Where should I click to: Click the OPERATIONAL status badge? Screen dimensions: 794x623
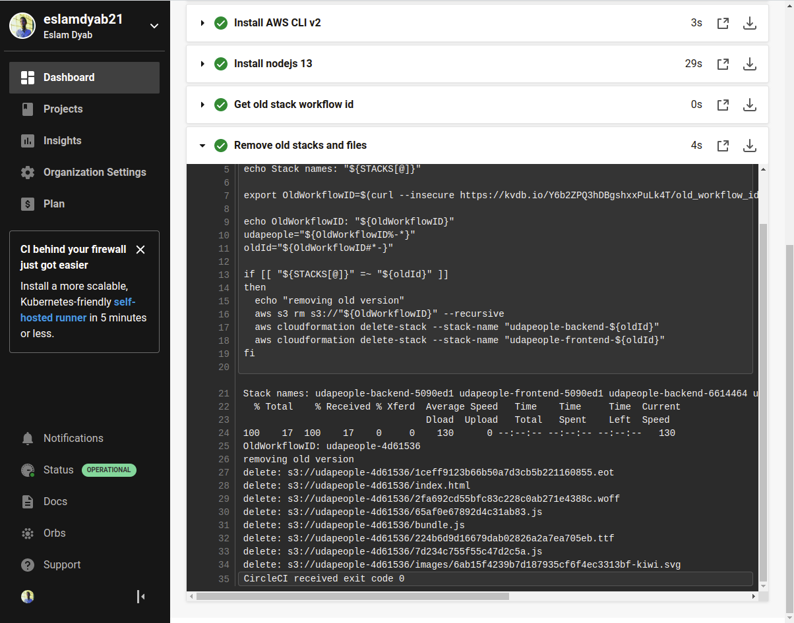tap(109, 470)
